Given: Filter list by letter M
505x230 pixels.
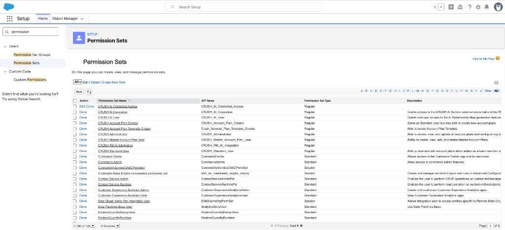Looking at the screenshot, I should pyautogui.click(x=418, y=91).
